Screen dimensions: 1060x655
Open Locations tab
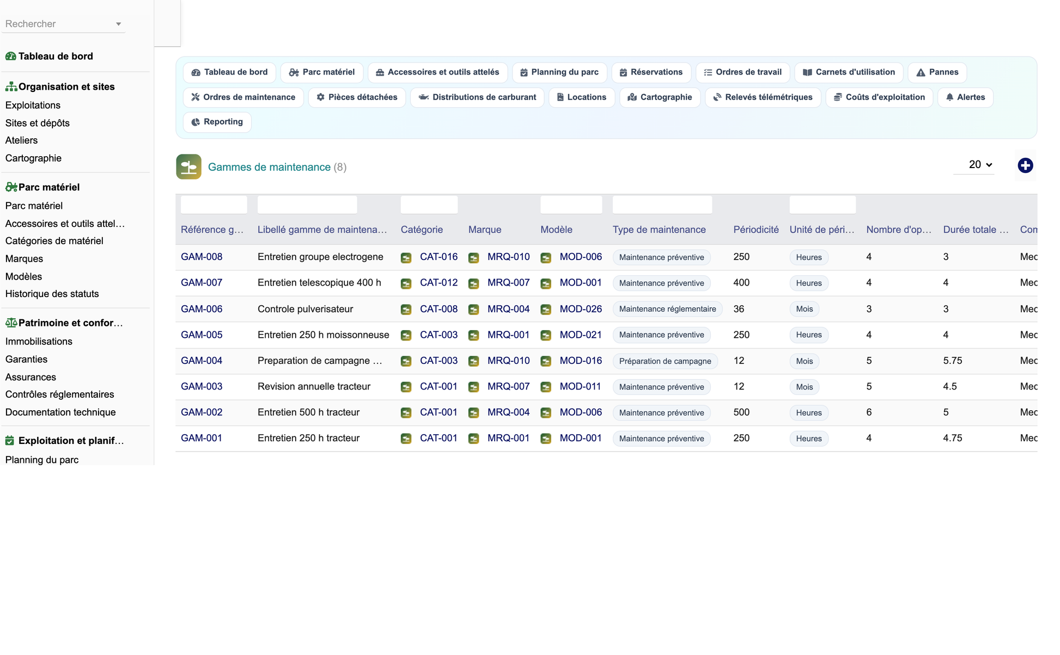point(581,97)
